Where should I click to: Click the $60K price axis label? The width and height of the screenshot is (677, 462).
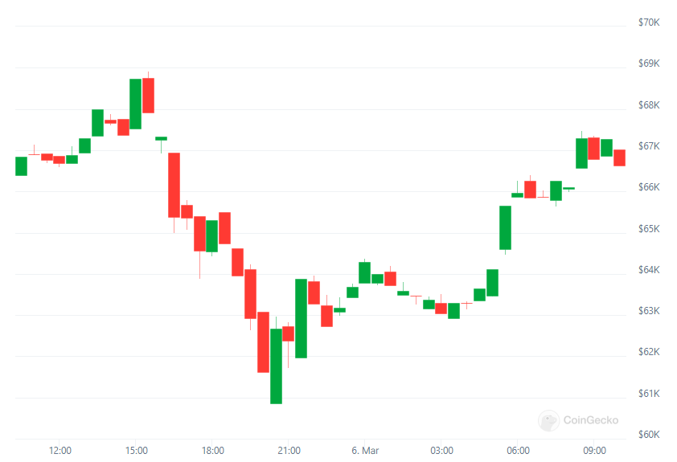(649, 435)
